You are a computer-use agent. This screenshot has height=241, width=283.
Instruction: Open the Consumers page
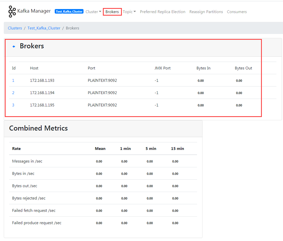coord(237,12)
